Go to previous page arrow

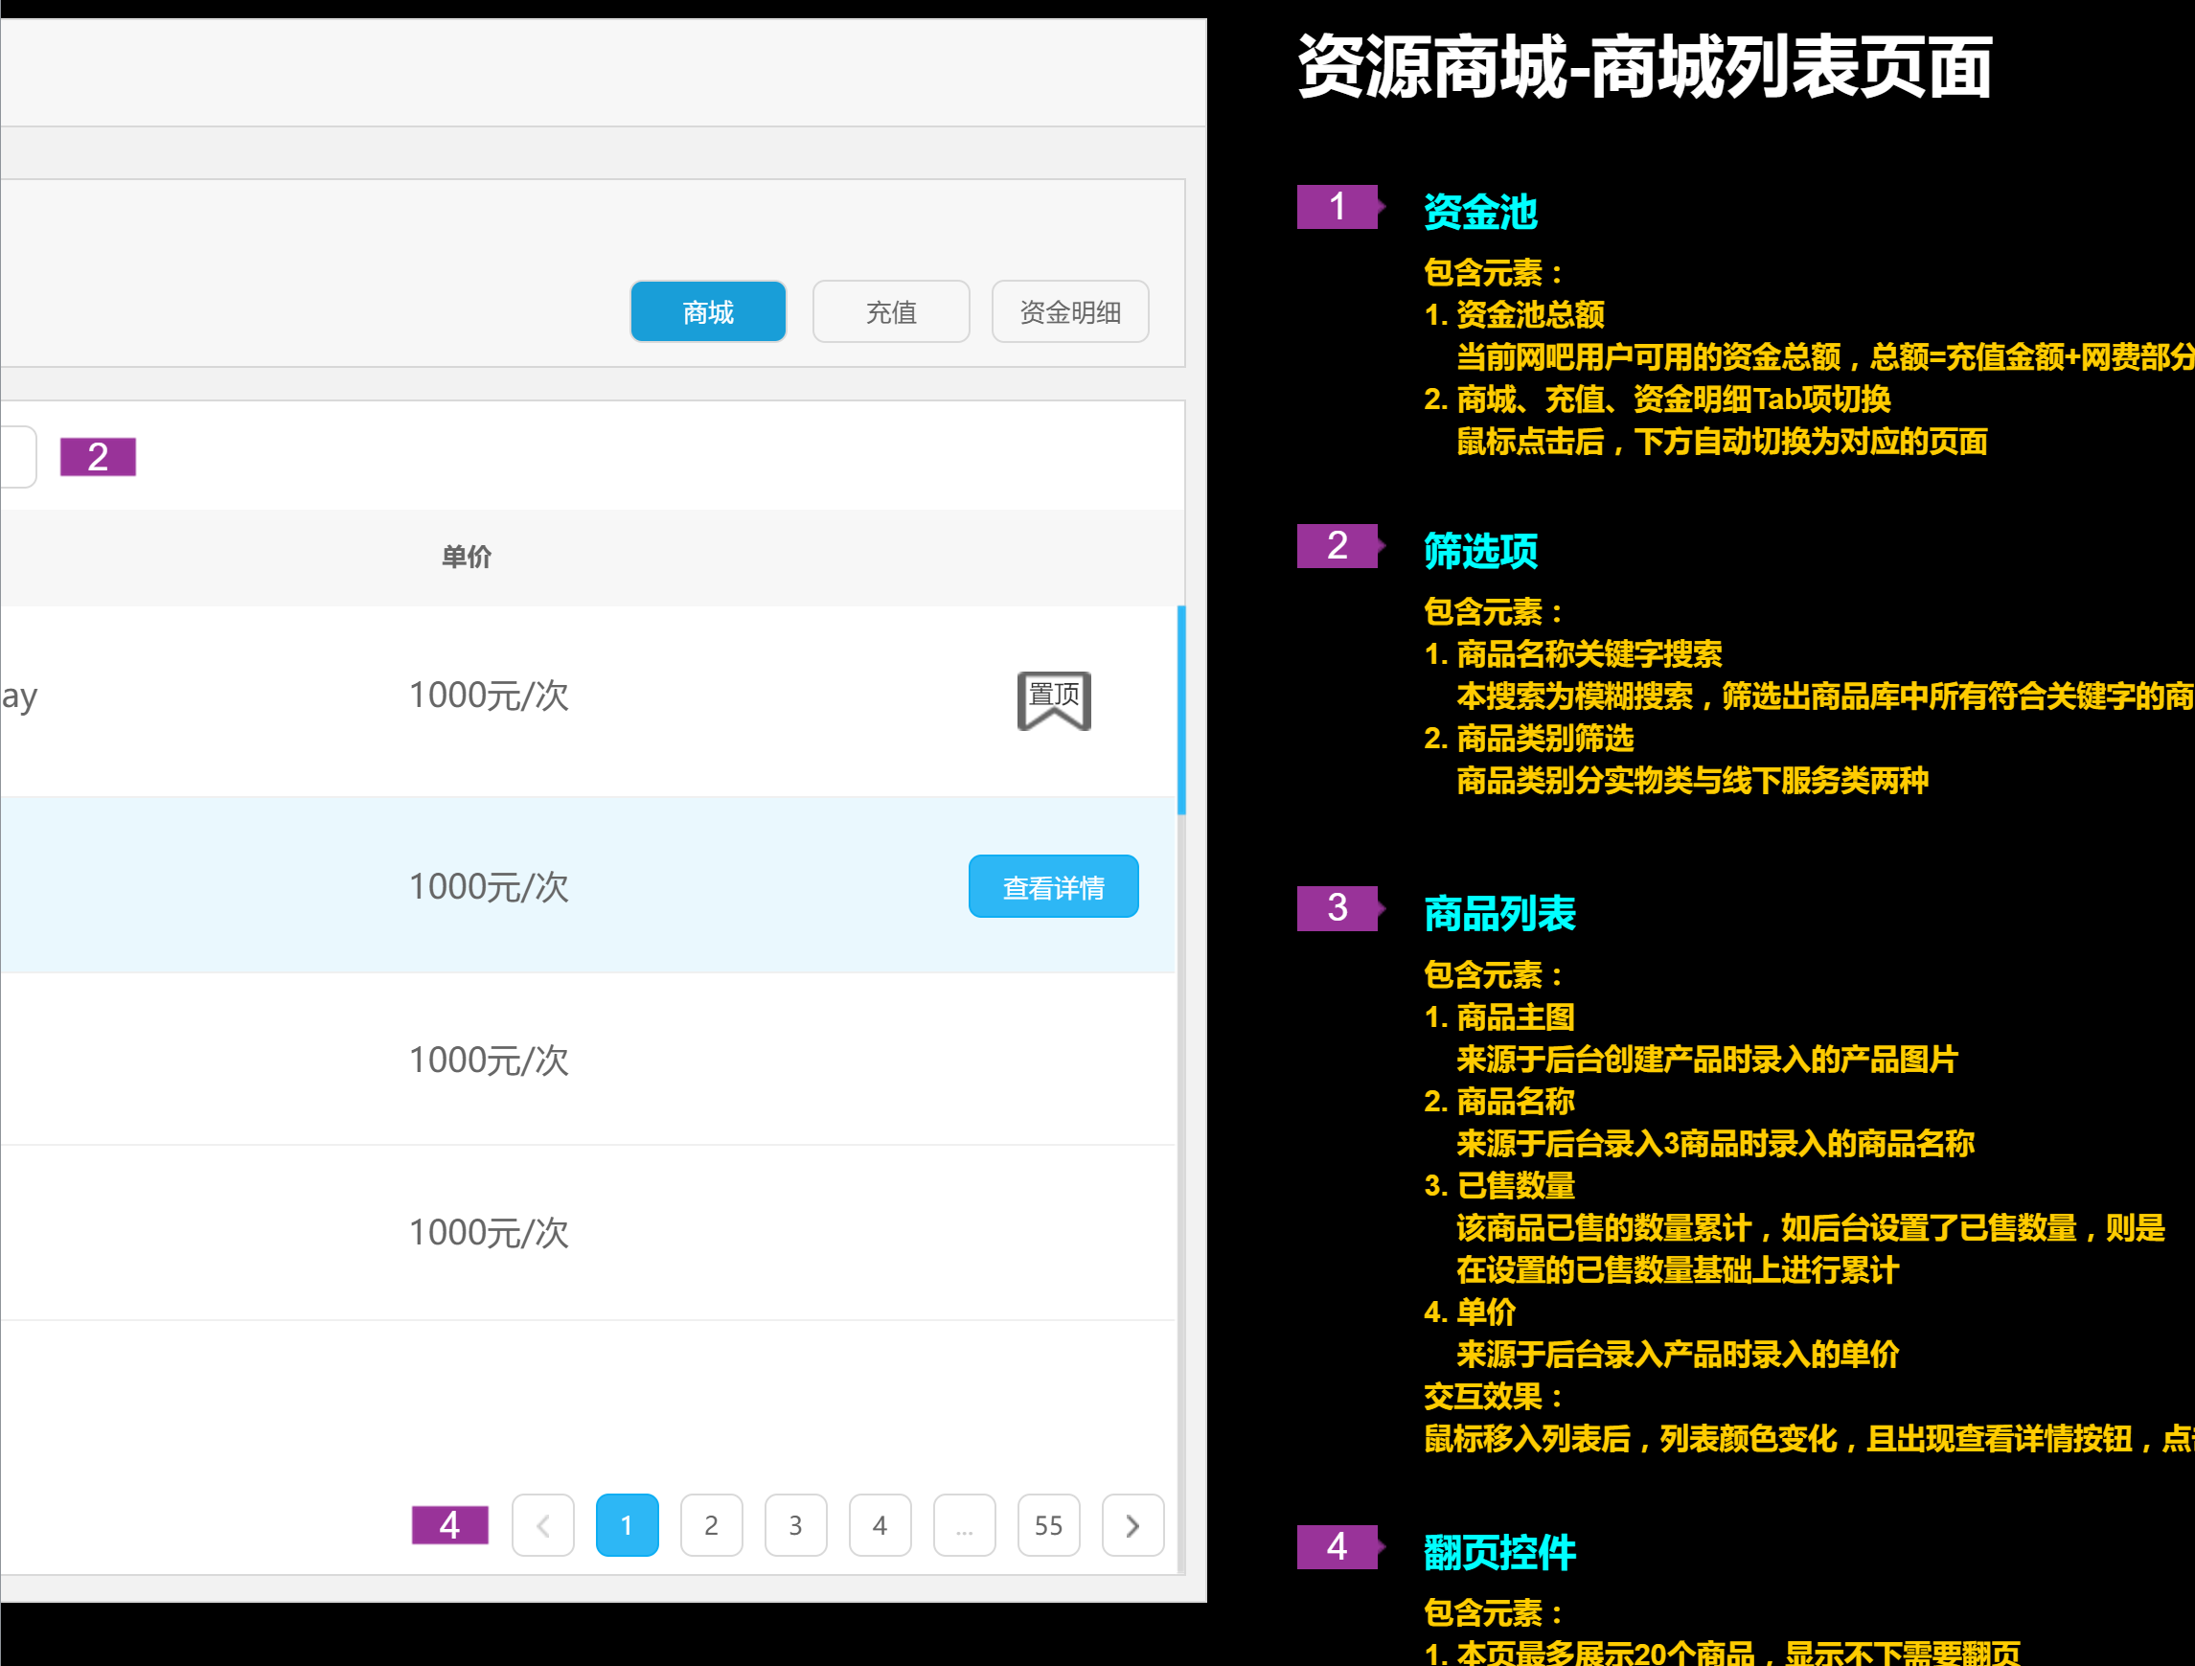pos(543,1524)
